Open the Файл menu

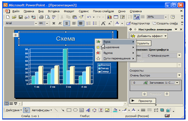pos(16,11)
